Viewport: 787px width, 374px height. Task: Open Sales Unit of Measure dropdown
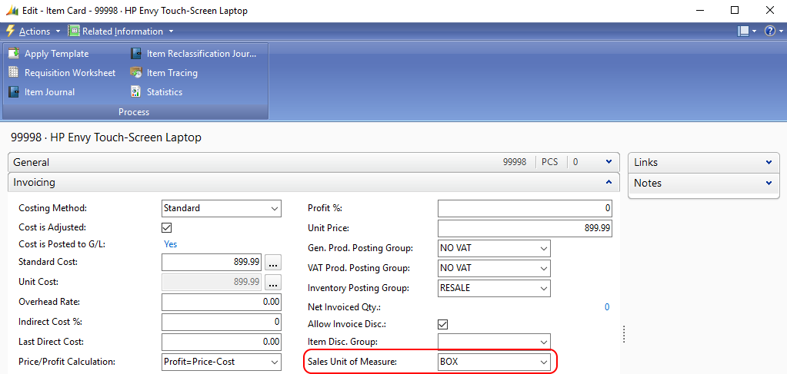click(544, 362)
